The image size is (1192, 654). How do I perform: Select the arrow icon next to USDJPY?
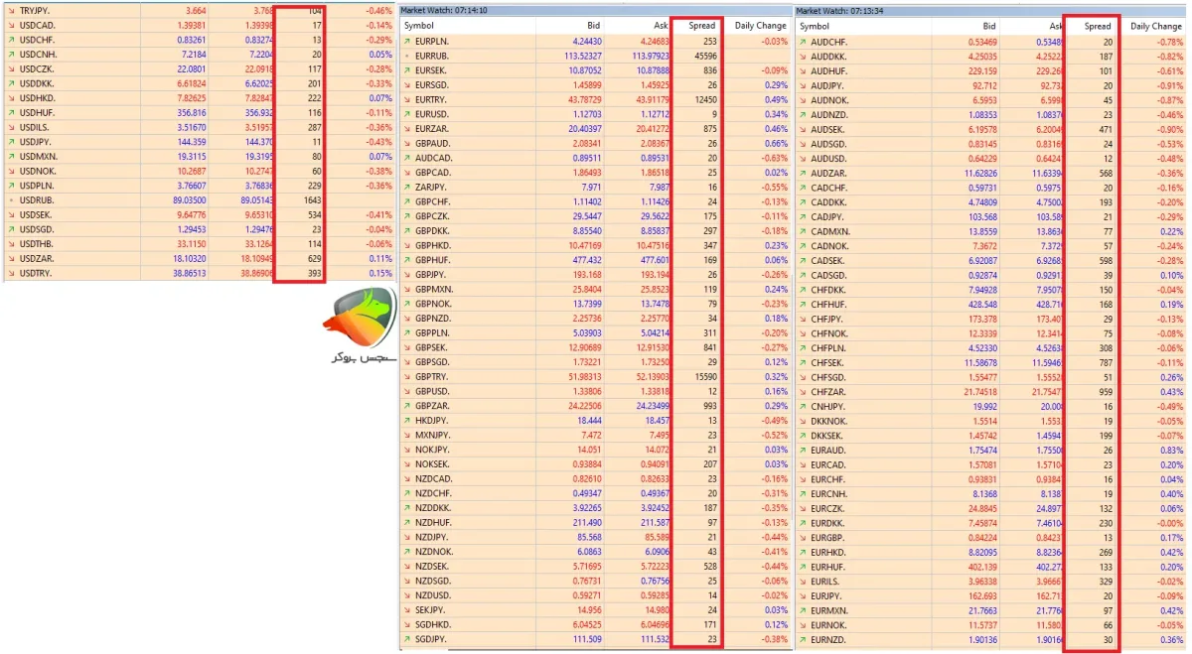[x=10, y=143]
